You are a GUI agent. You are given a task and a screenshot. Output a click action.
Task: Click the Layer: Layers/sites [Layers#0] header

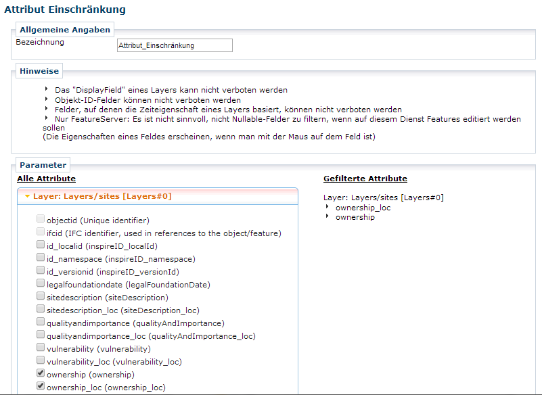coord(101,196)
